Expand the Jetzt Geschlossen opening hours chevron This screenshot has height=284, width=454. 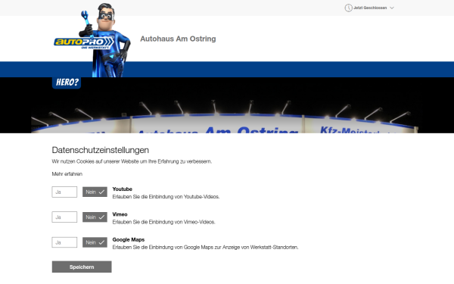[392, 8]
